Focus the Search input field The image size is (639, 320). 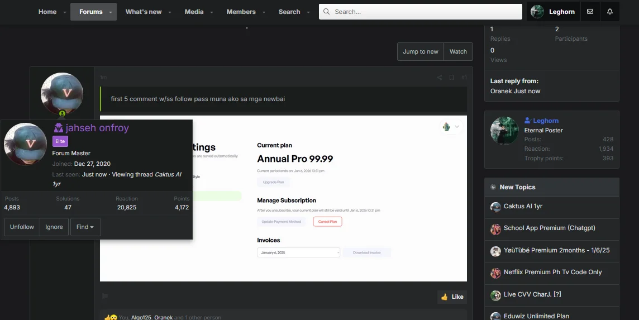420,12
